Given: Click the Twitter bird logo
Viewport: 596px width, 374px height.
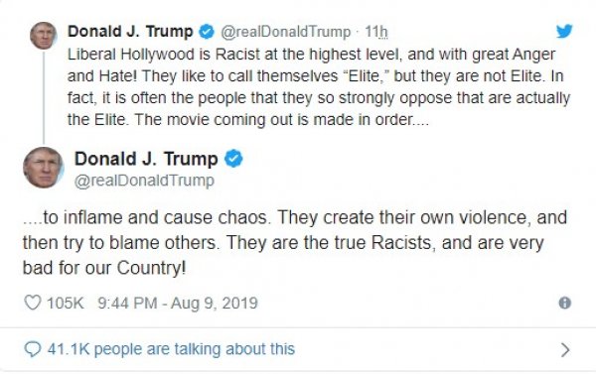Looking at the screenshot, I should (564, 31).
